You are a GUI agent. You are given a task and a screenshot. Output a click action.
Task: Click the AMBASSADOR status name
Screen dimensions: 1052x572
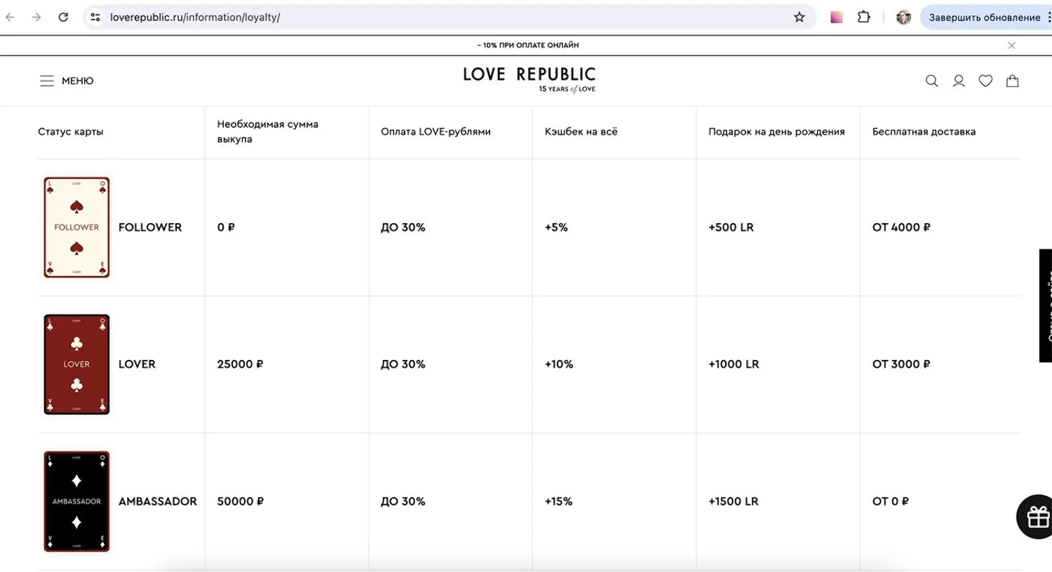(157, 501)
